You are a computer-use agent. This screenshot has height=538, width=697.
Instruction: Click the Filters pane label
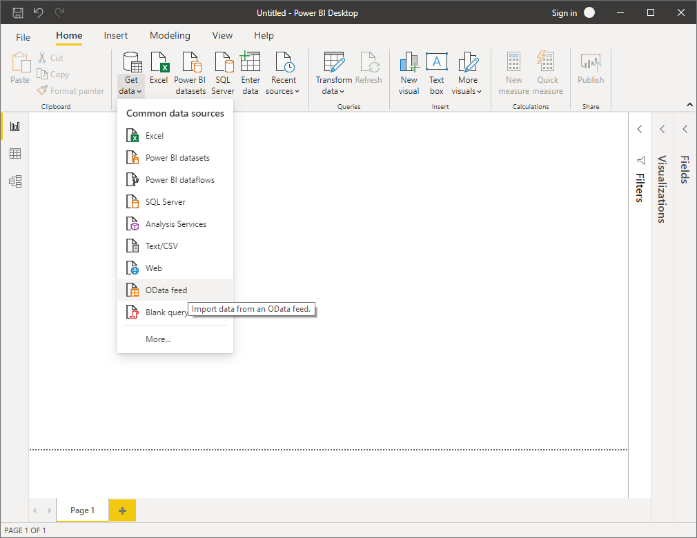(640, 188)
